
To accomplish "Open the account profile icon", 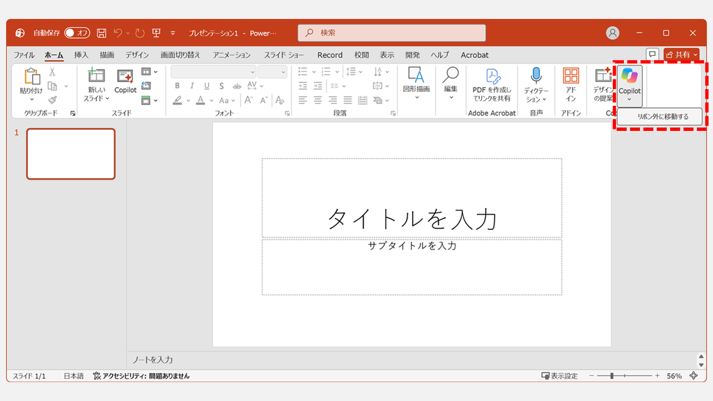I will (613, 33).
